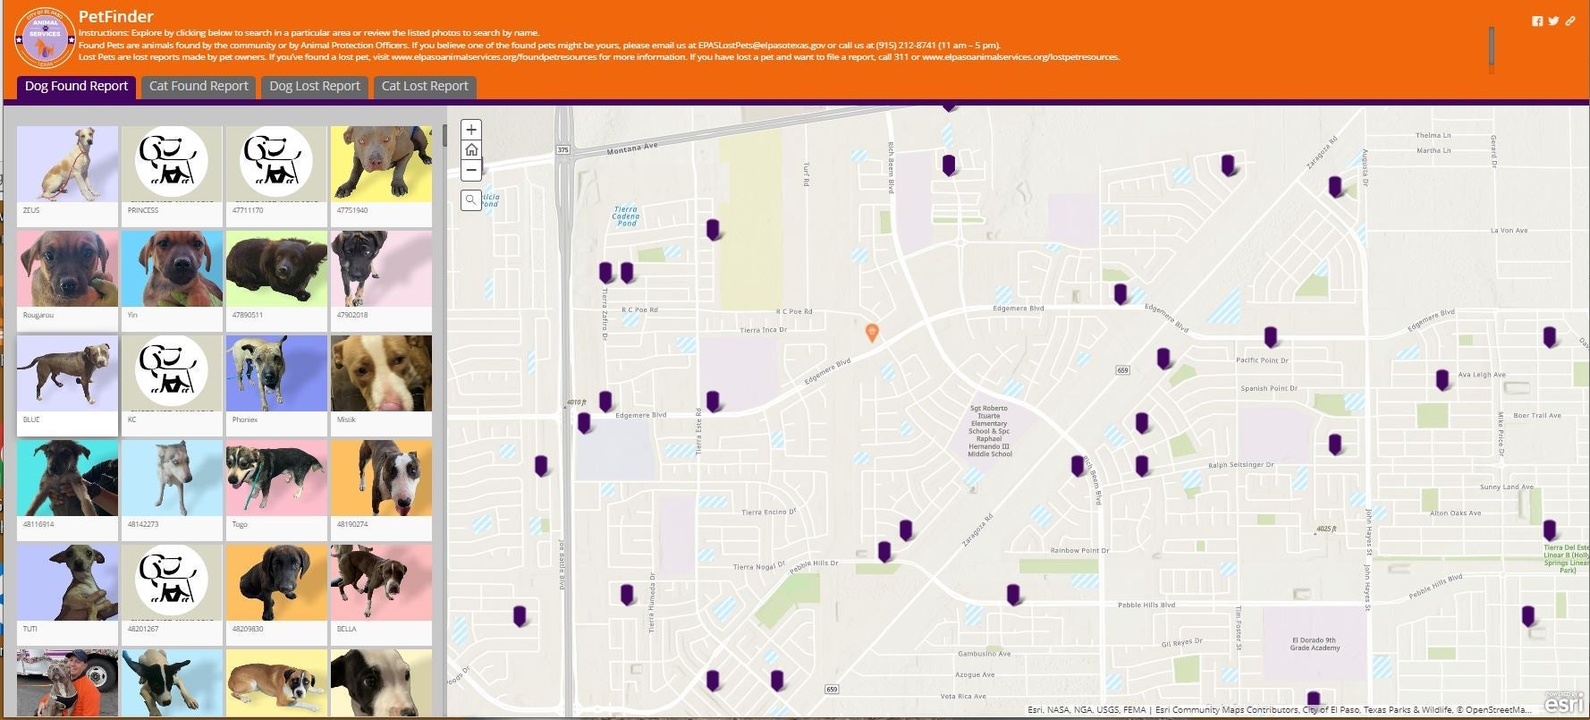Click purple marker on Rich Beem Blvd near school

(x=1078, y=466)
